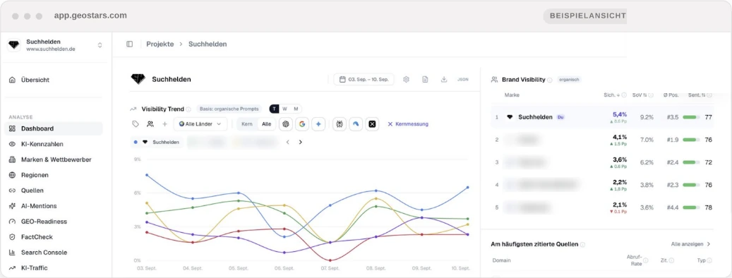The height and width of the screenshot is (278, 732).
Task: Select the Alle prompt segment
Action: pyautogui.click(x=266, y=124)
